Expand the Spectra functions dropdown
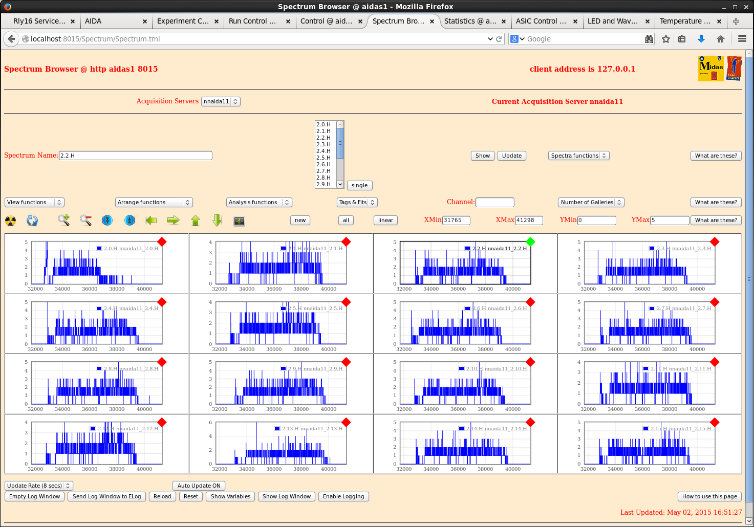The height and width of the screenshot is (527, 754). (x=578, y=156)
